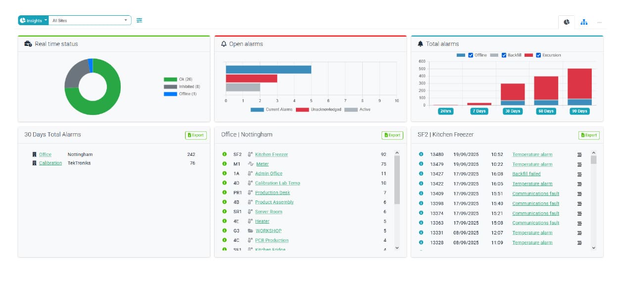621x306 pixels.
Task: Select the site hierarchy view icon
Action: pyautogui.click(x=584, y=22)
